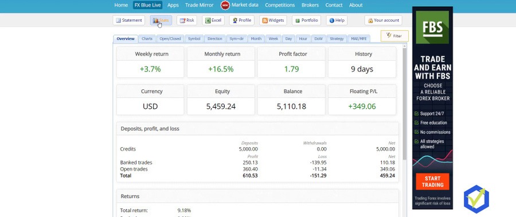
Task: Open Your account
Action: [x=384, y=21]
